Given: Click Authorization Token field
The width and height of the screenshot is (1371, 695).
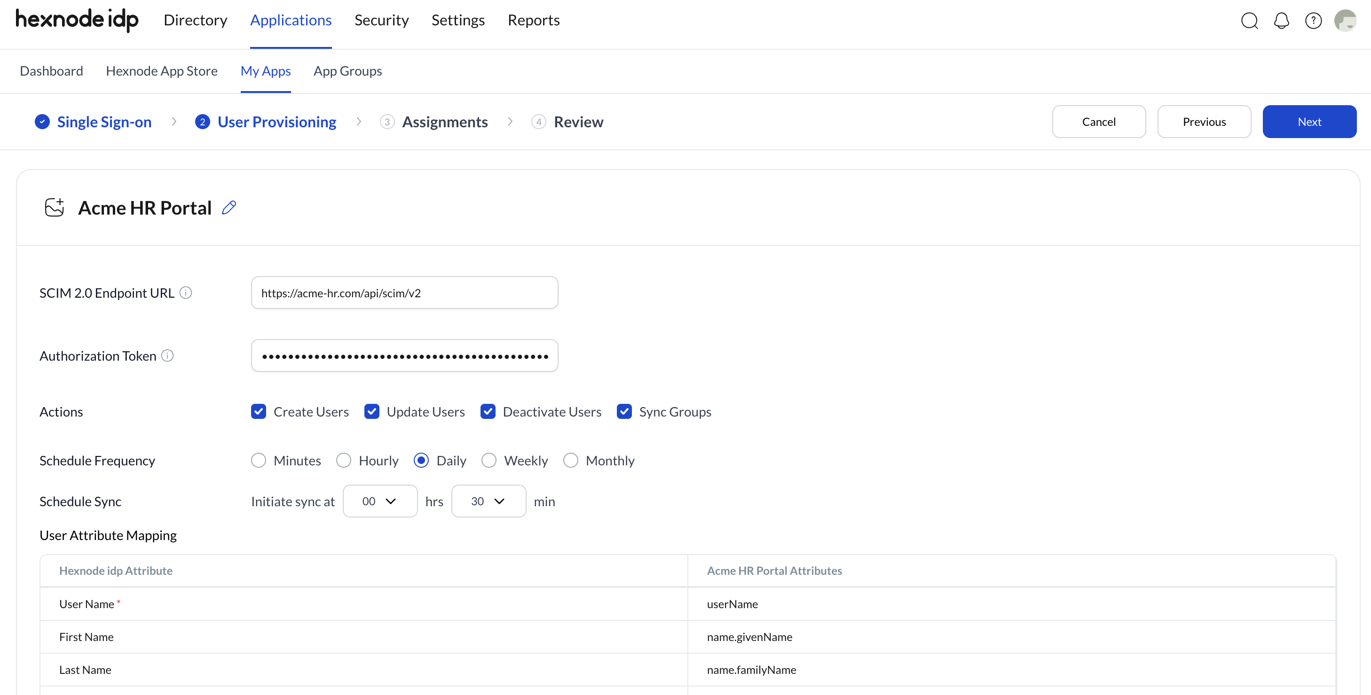Looking at the screenshot, I should coord(404,355).
